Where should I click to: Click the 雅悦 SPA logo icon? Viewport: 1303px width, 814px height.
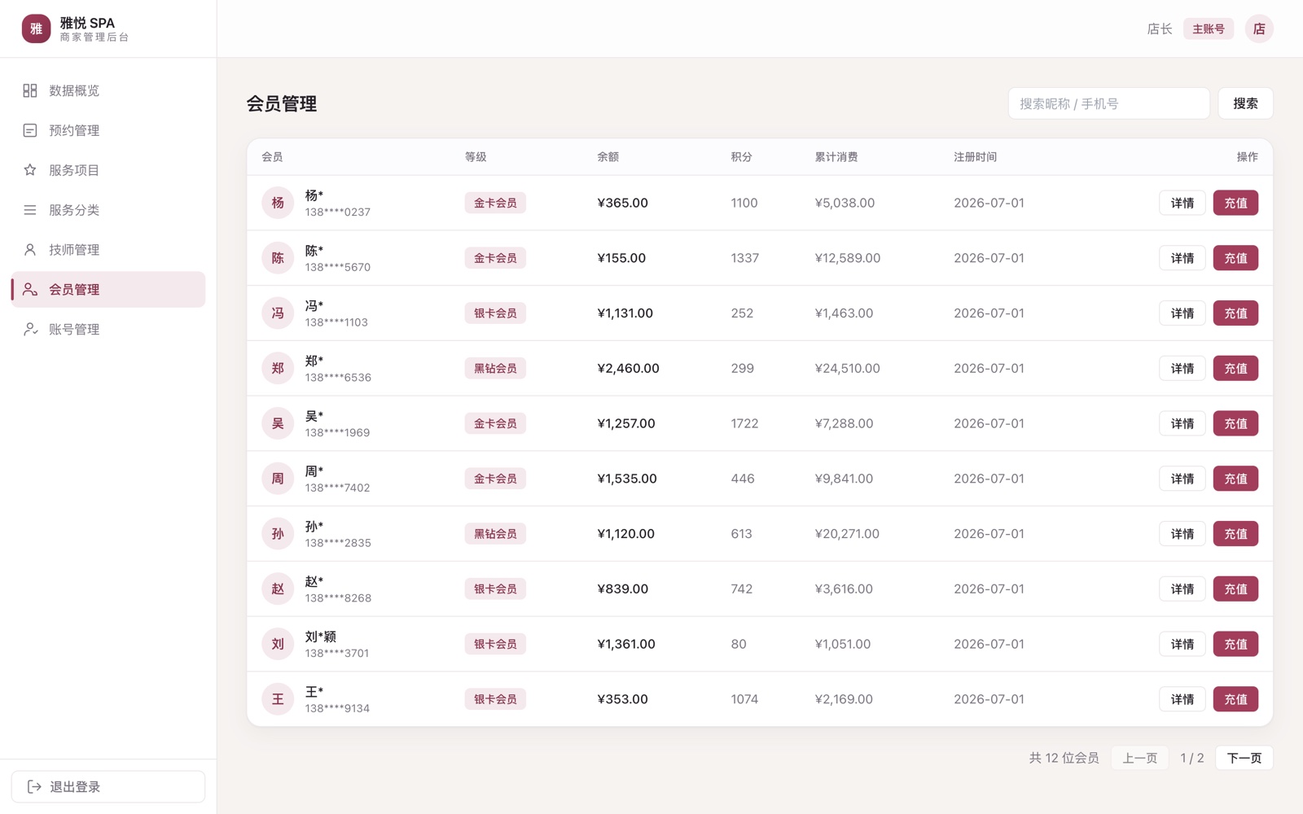pos(36,28)
